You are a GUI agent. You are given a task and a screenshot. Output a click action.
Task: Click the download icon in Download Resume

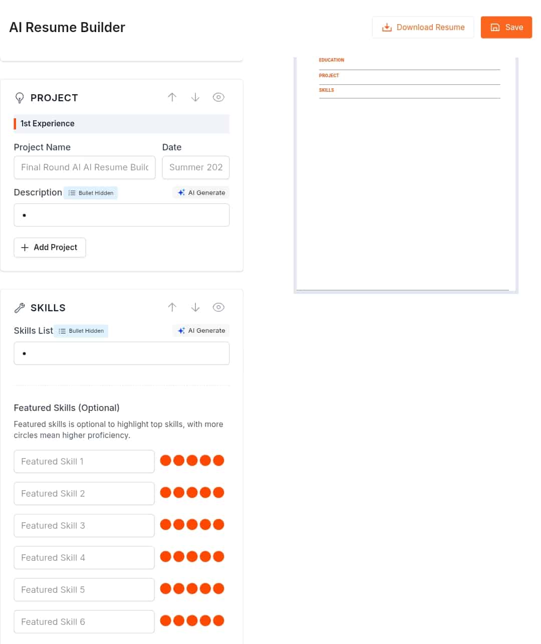(387, 28)
